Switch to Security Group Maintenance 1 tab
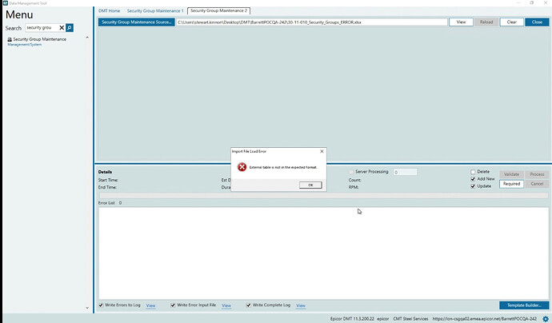The height and width of the screenshot is (323, 552). [x=155, y=11]
